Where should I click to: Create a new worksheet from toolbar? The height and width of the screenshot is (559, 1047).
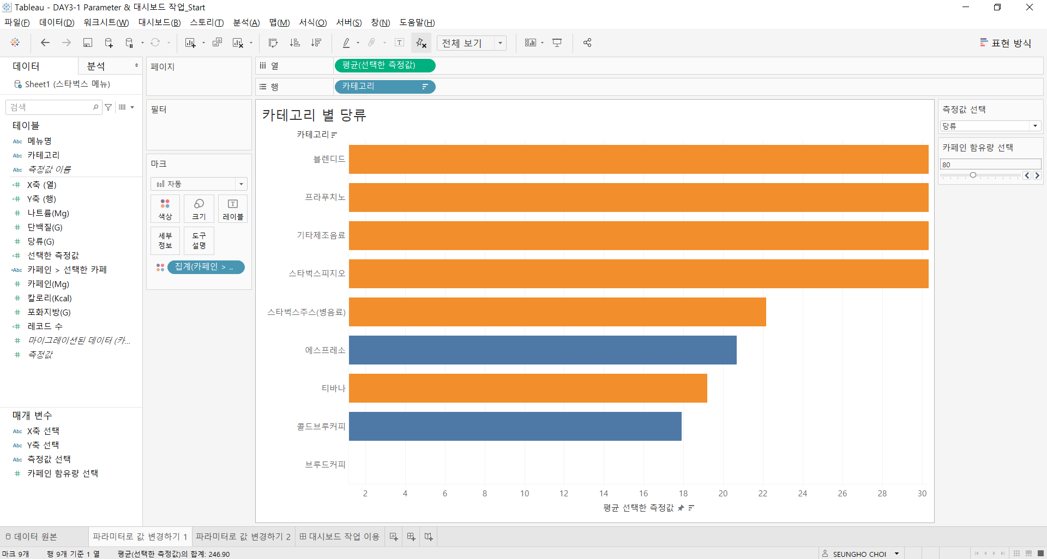[x=190, y=42]
